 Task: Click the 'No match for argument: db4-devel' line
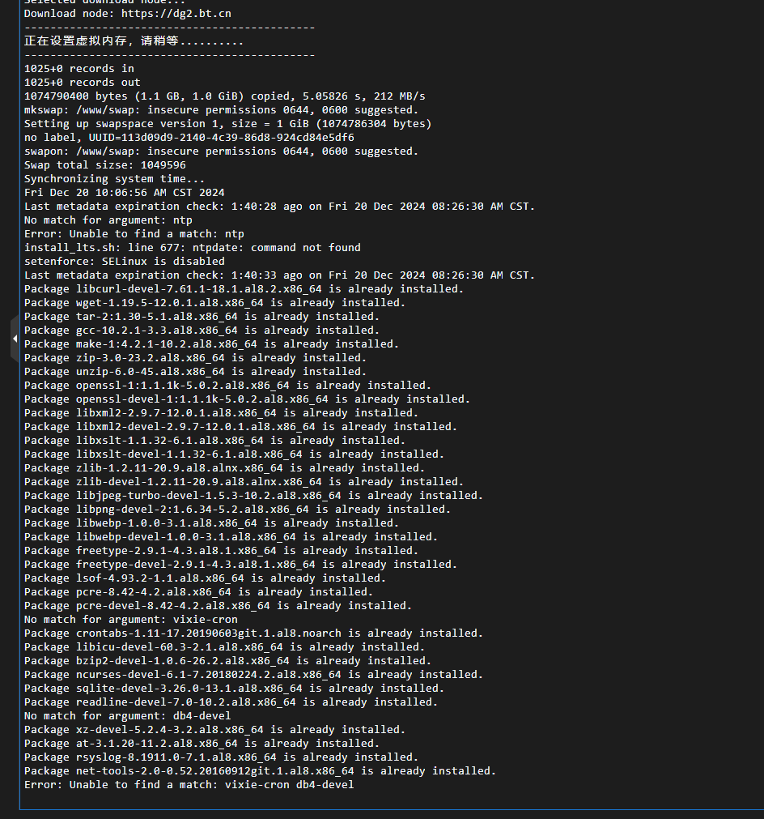127,715
